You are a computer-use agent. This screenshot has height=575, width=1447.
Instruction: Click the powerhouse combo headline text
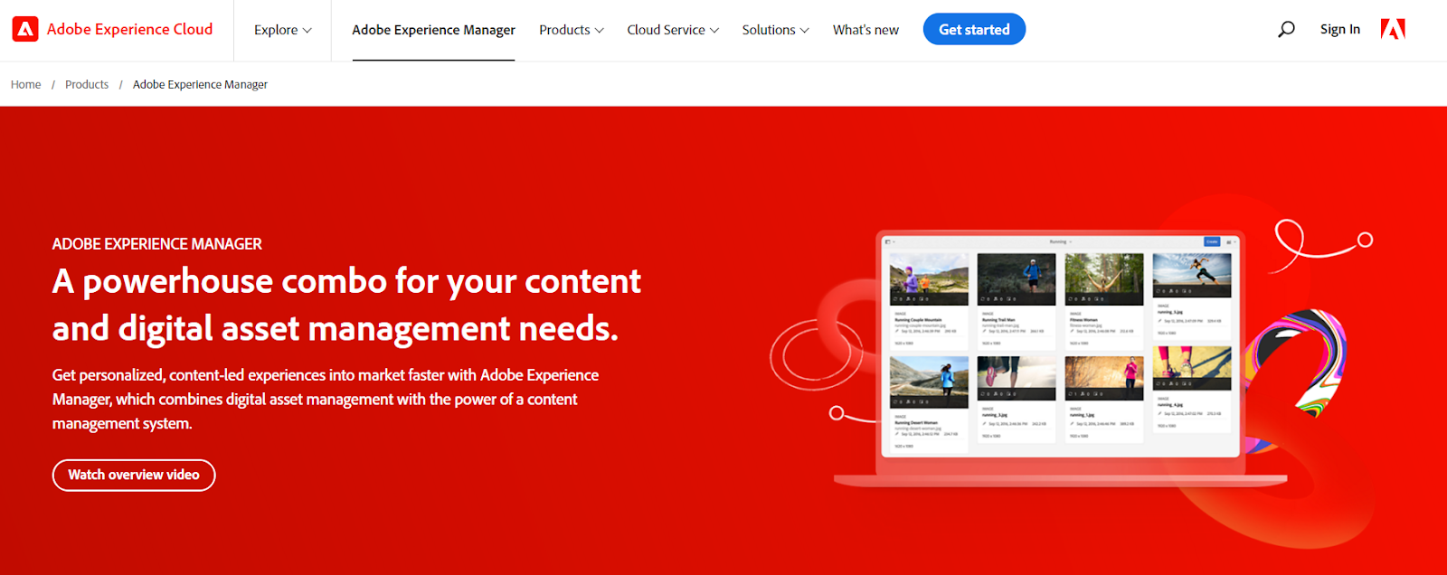[346, 305]
